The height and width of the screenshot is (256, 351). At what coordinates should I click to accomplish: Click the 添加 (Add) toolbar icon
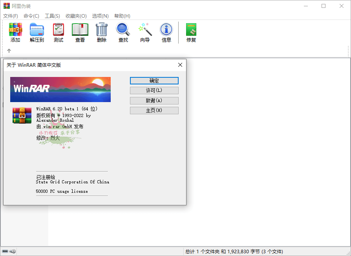point(15,32)
